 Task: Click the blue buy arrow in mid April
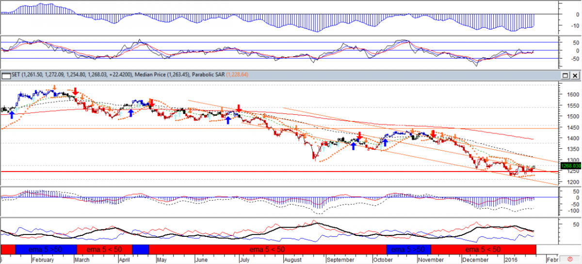click(130, 113)
